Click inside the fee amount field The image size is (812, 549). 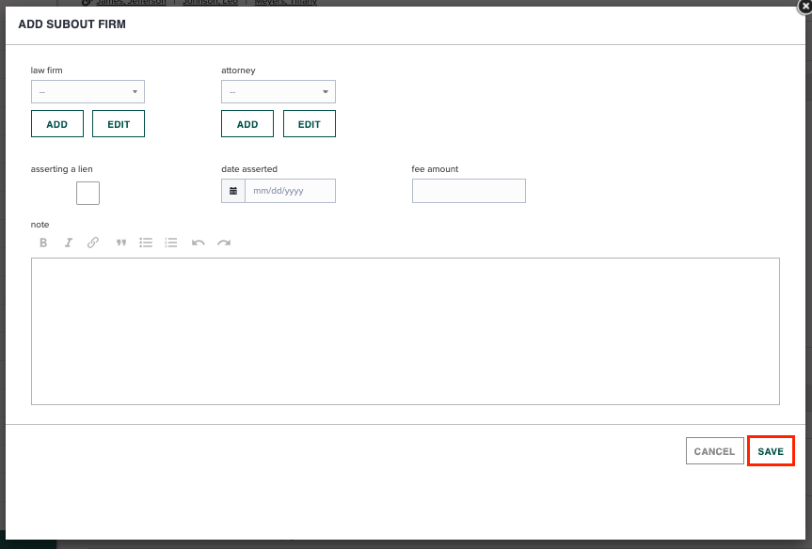coord(469,190)
